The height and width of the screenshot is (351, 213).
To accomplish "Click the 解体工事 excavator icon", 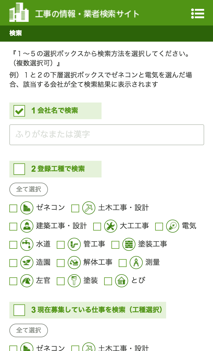I will (74, 263).
